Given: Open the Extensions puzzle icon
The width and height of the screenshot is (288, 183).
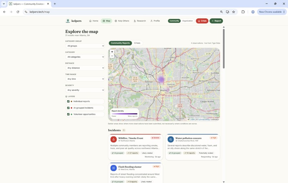Looking at the screenshot, I should [x=243, y=12].
